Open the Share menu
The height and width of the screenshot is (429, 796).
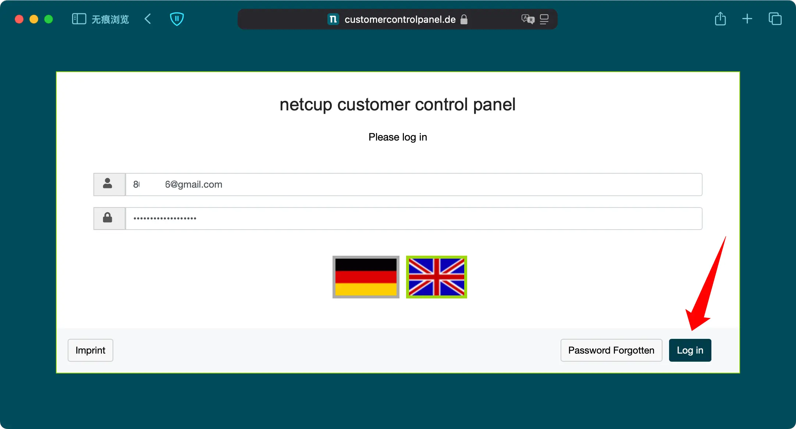pyautogui.click(x=721, y=19)
